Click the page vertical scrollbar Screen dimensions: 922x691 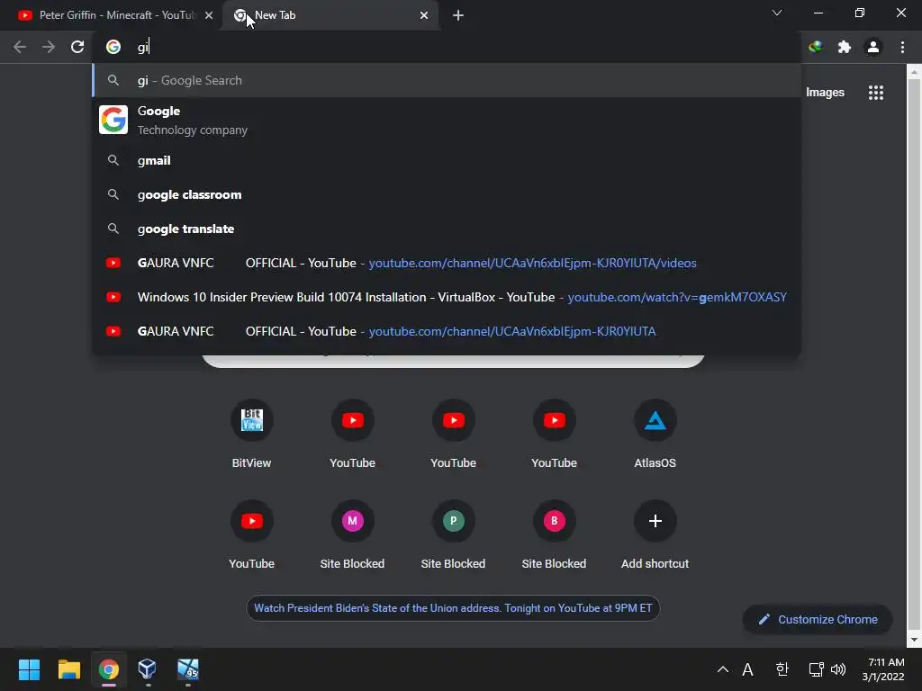coord(914,355)
